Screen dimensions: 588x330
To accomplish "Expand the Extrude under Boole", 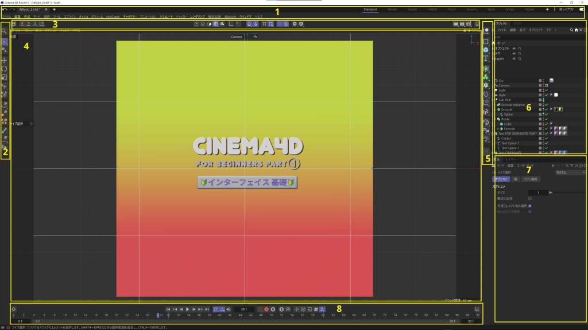I will coord(498,129).
